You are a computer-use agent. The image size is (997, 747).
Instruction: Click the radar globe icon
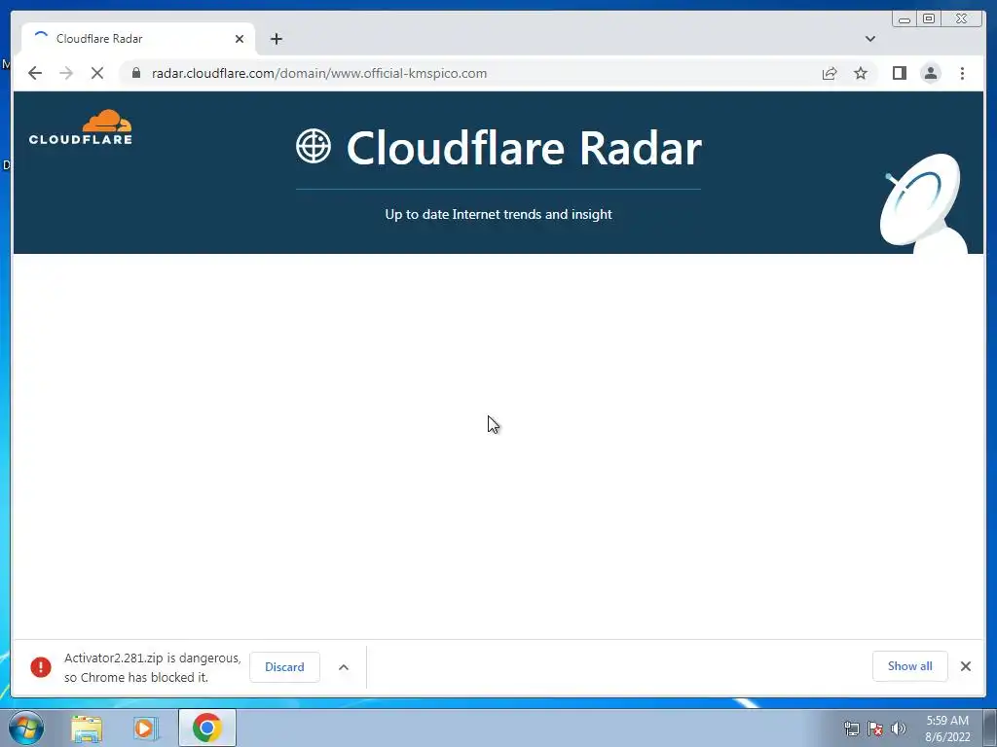314,146
